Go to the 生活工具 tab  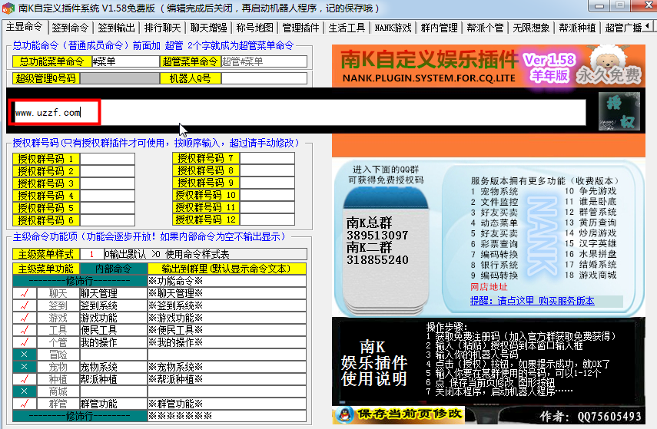click(347, 28)
